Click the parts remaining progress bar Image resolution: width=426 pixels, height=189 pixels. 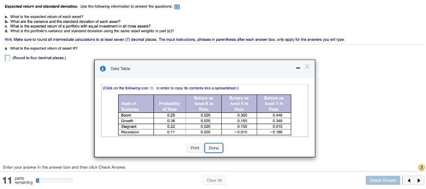[x=54, y=180]
